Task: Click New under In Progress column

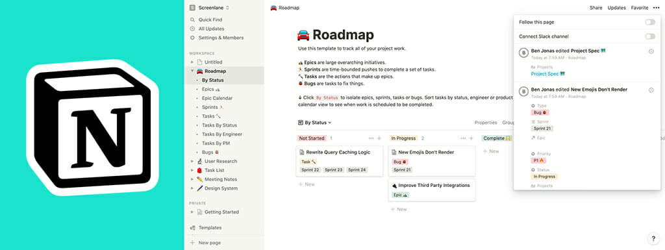Action: click(x=399, y=209)
